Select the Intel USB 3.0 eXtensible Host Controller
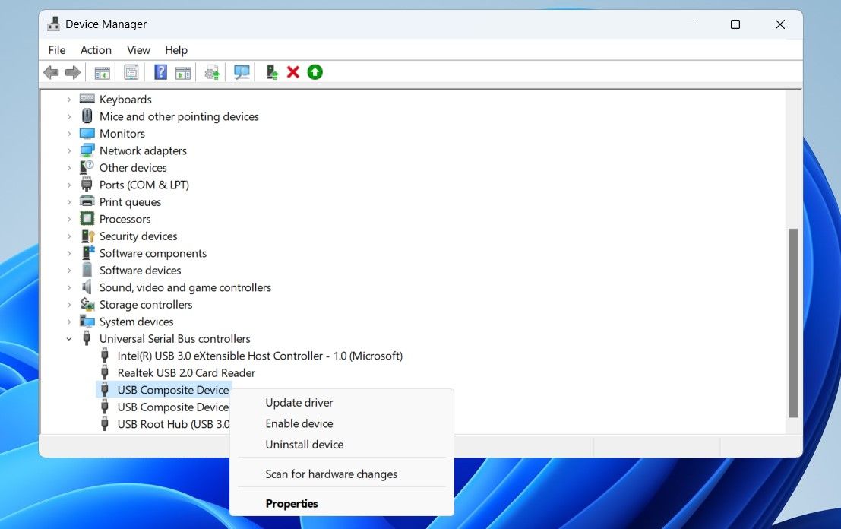 tap(260, 356)
